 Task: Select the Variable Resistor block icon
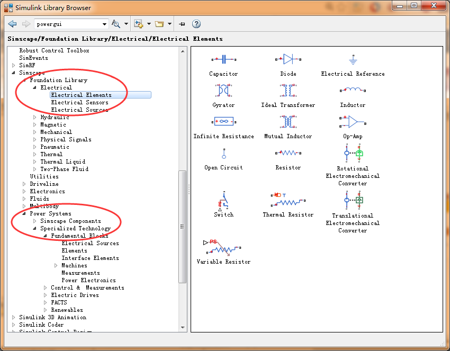click(x=222, y=247)
